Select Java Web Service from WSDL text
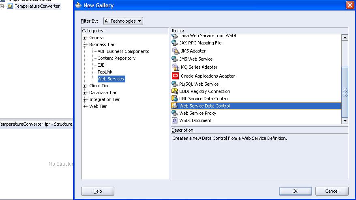Image resolution: width=356 pixels, height=200 pixels. pos(208,36)
